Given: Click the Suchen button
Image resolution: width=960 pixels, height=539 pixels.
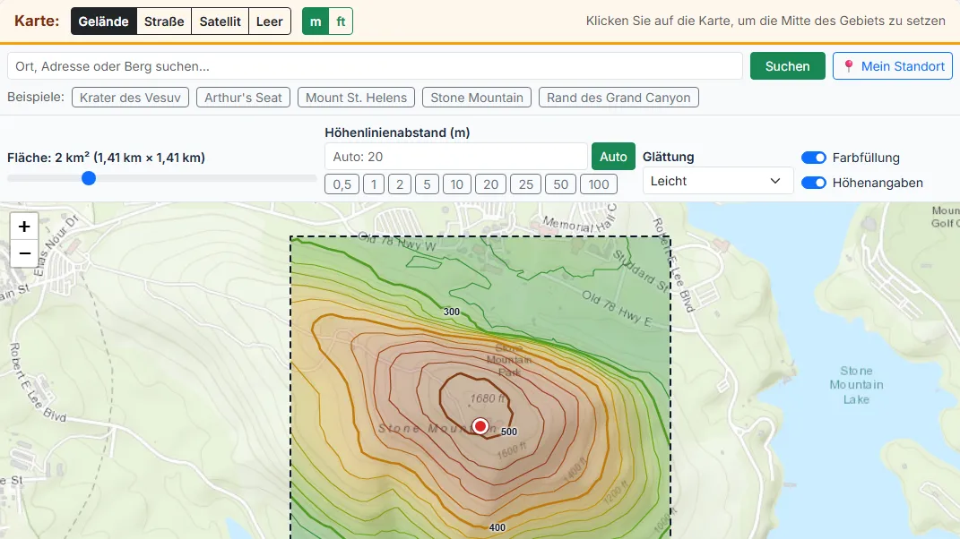Looking at the screenshot, I should [x=787, y=66].
